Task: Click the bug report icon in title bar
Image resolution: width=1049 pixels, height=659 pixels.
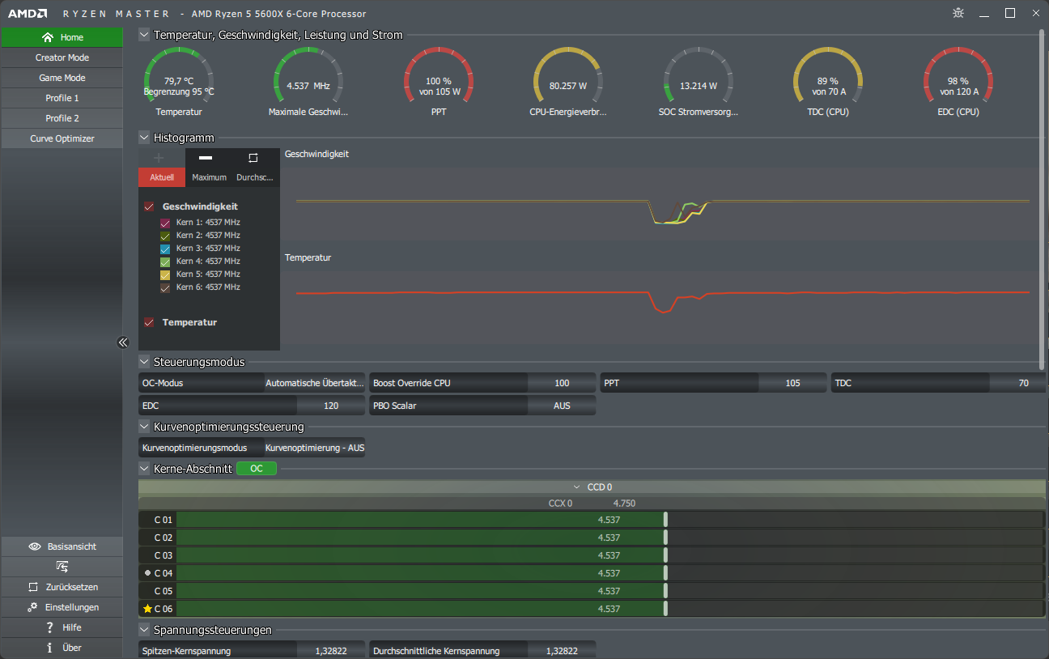Action: point(958,13)
